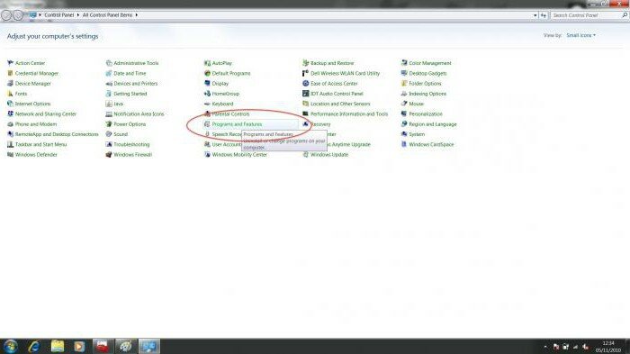This screenshot has height=354, width=630.
Task: Open the Device Manager icon
Action: (11, 84)
